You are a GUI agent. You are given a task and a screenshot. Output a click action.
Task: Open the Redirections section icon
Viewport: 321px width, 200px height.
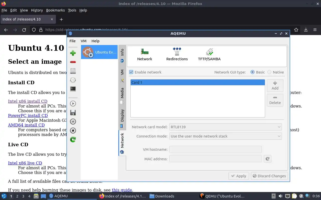pos(177,54)
